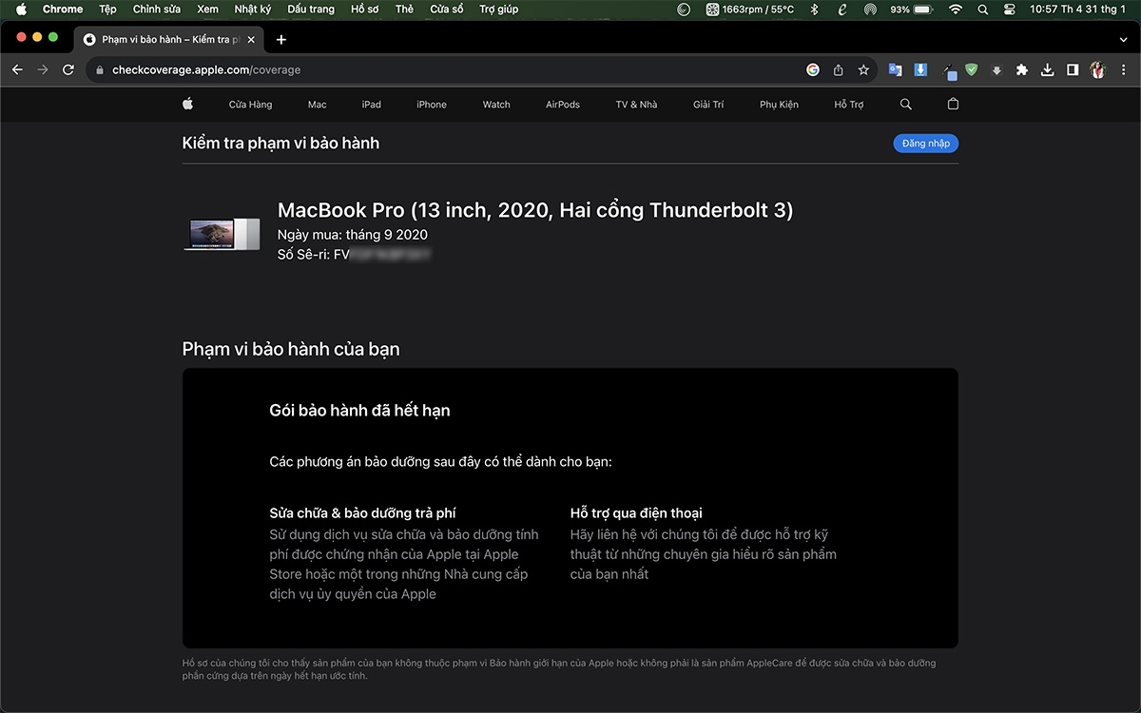
Task: Open the Hồ sơ menu
Action: [365, 10]
